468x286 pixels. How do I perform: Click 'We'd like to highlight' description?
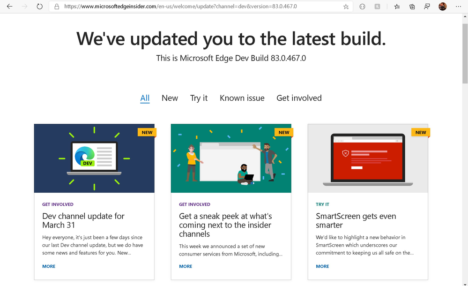coord(365,245)
